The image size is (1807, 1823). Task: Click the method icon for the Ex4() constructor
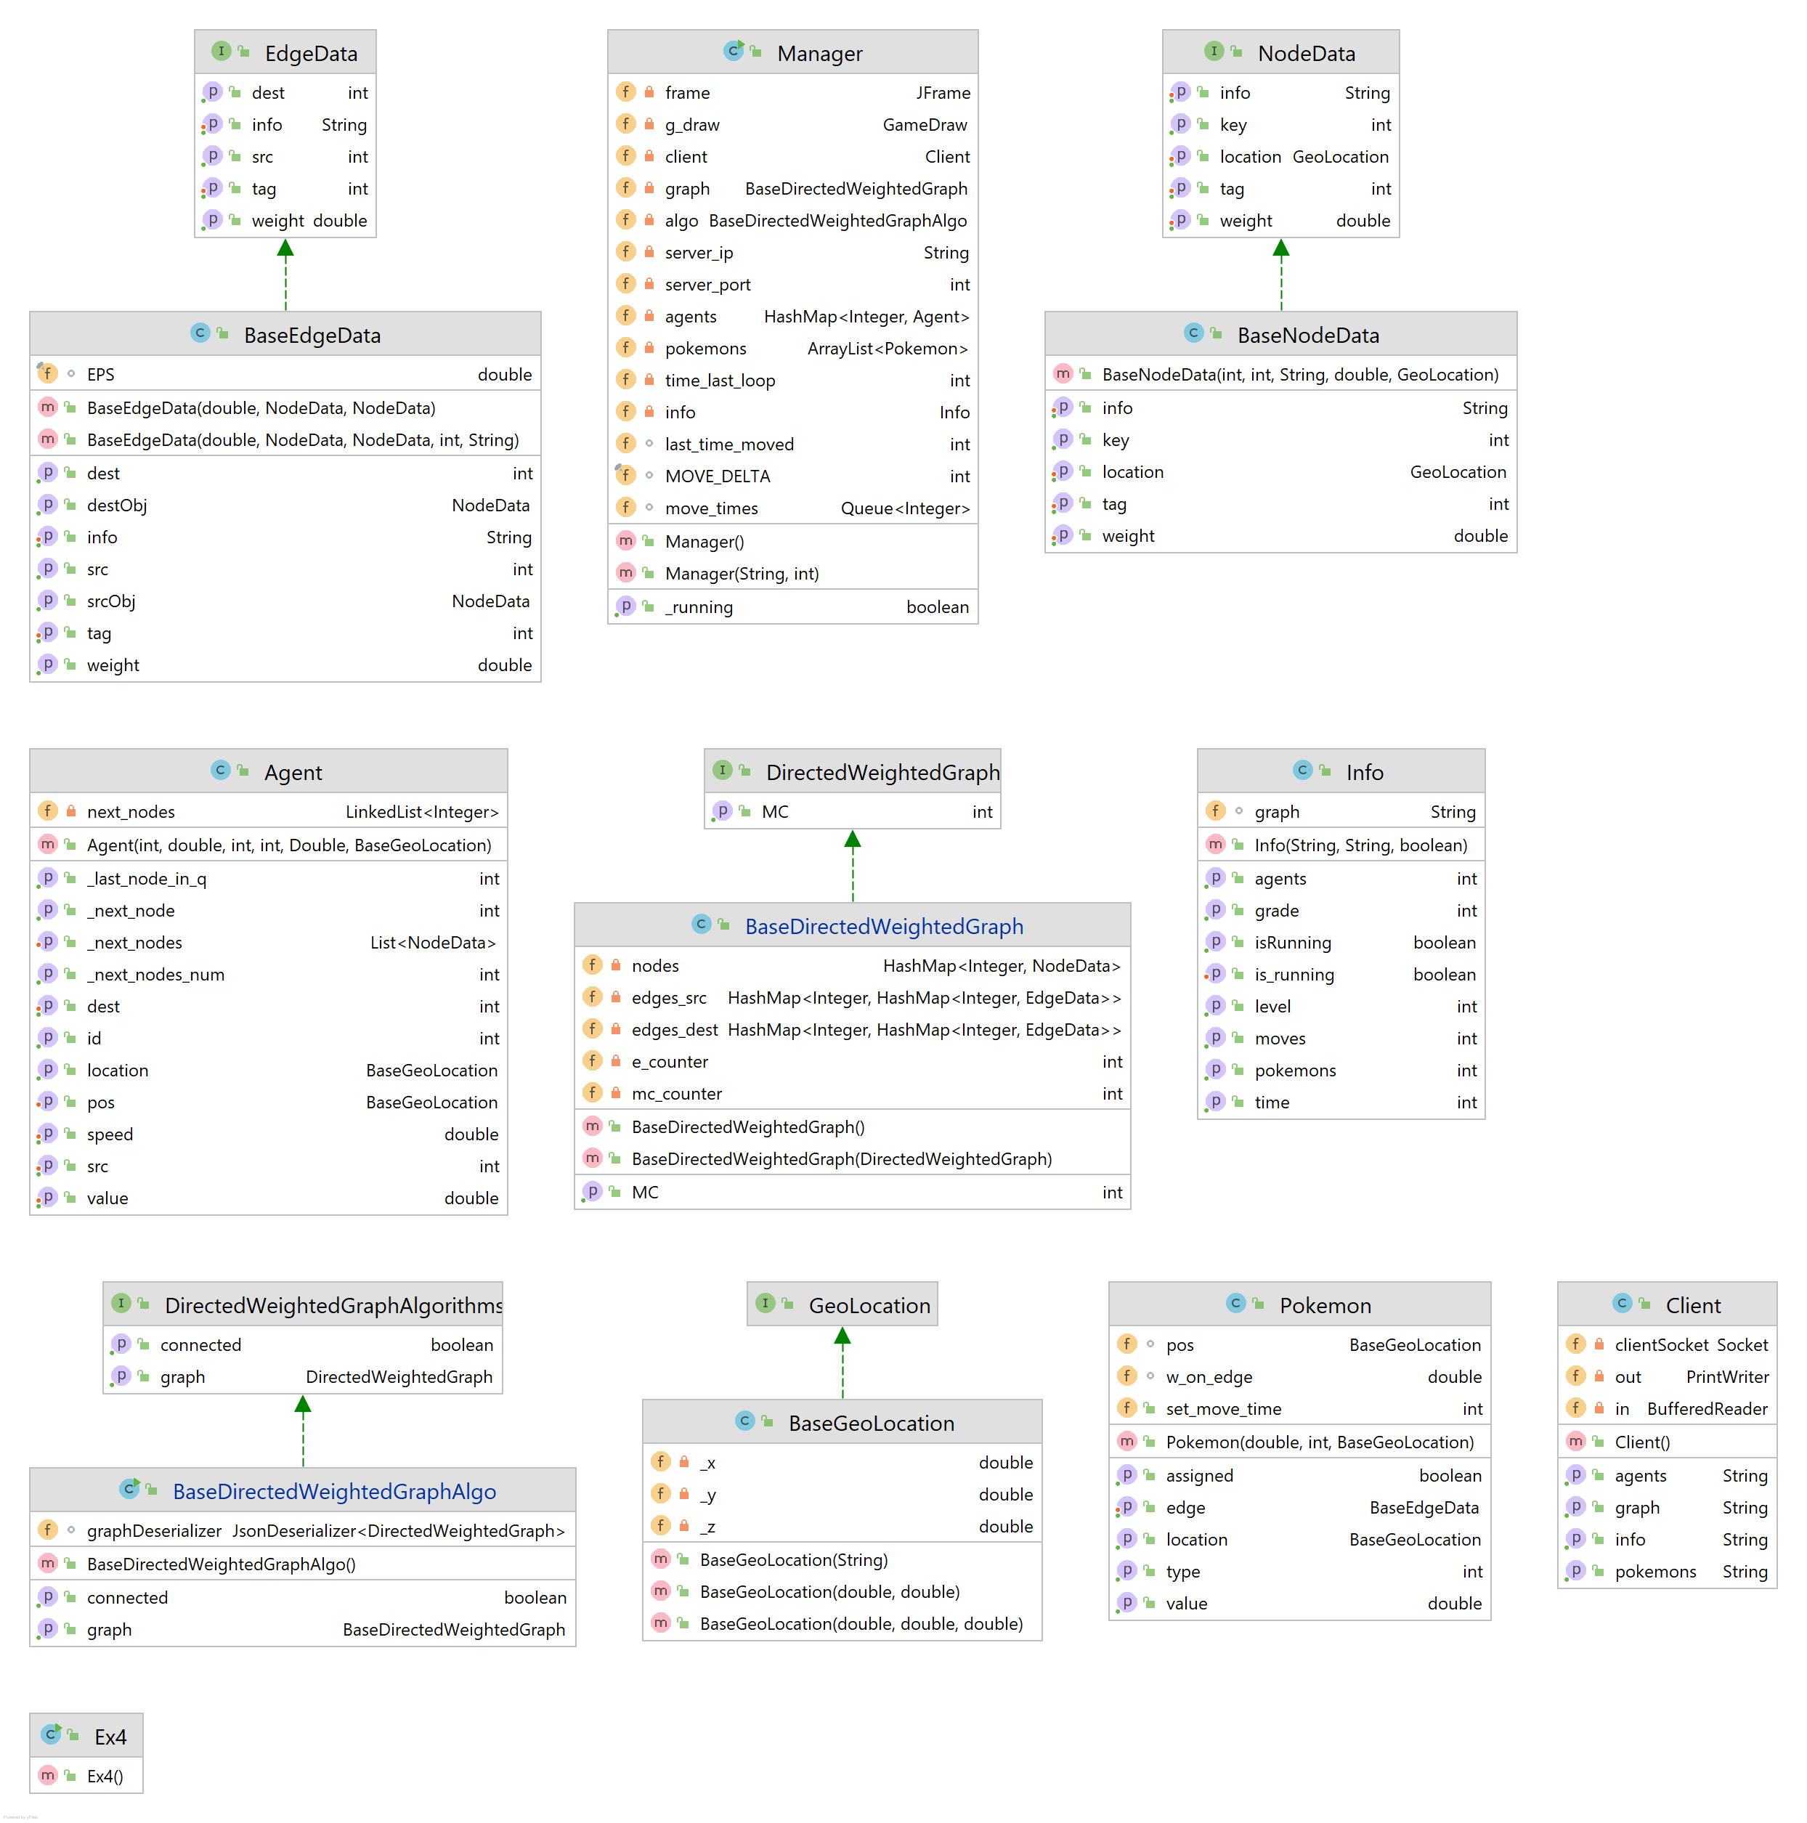[x=48, y=1775]
